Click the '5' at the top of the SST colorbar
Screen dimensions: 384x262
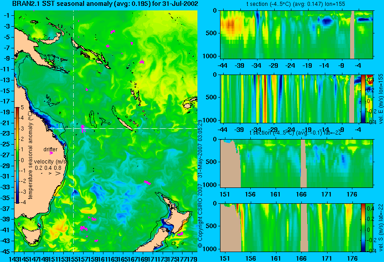22,107
